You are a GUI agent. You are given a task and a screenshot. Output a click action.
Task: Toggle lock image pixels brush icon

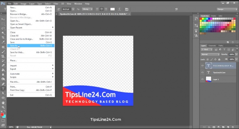pos(212,59)
